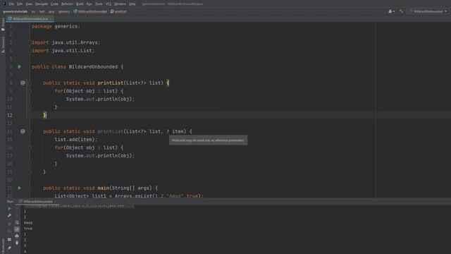Image resolution: width=451 pixels, height=254 pixels.
Task: Open the Window menu
Action: point(120,4)
